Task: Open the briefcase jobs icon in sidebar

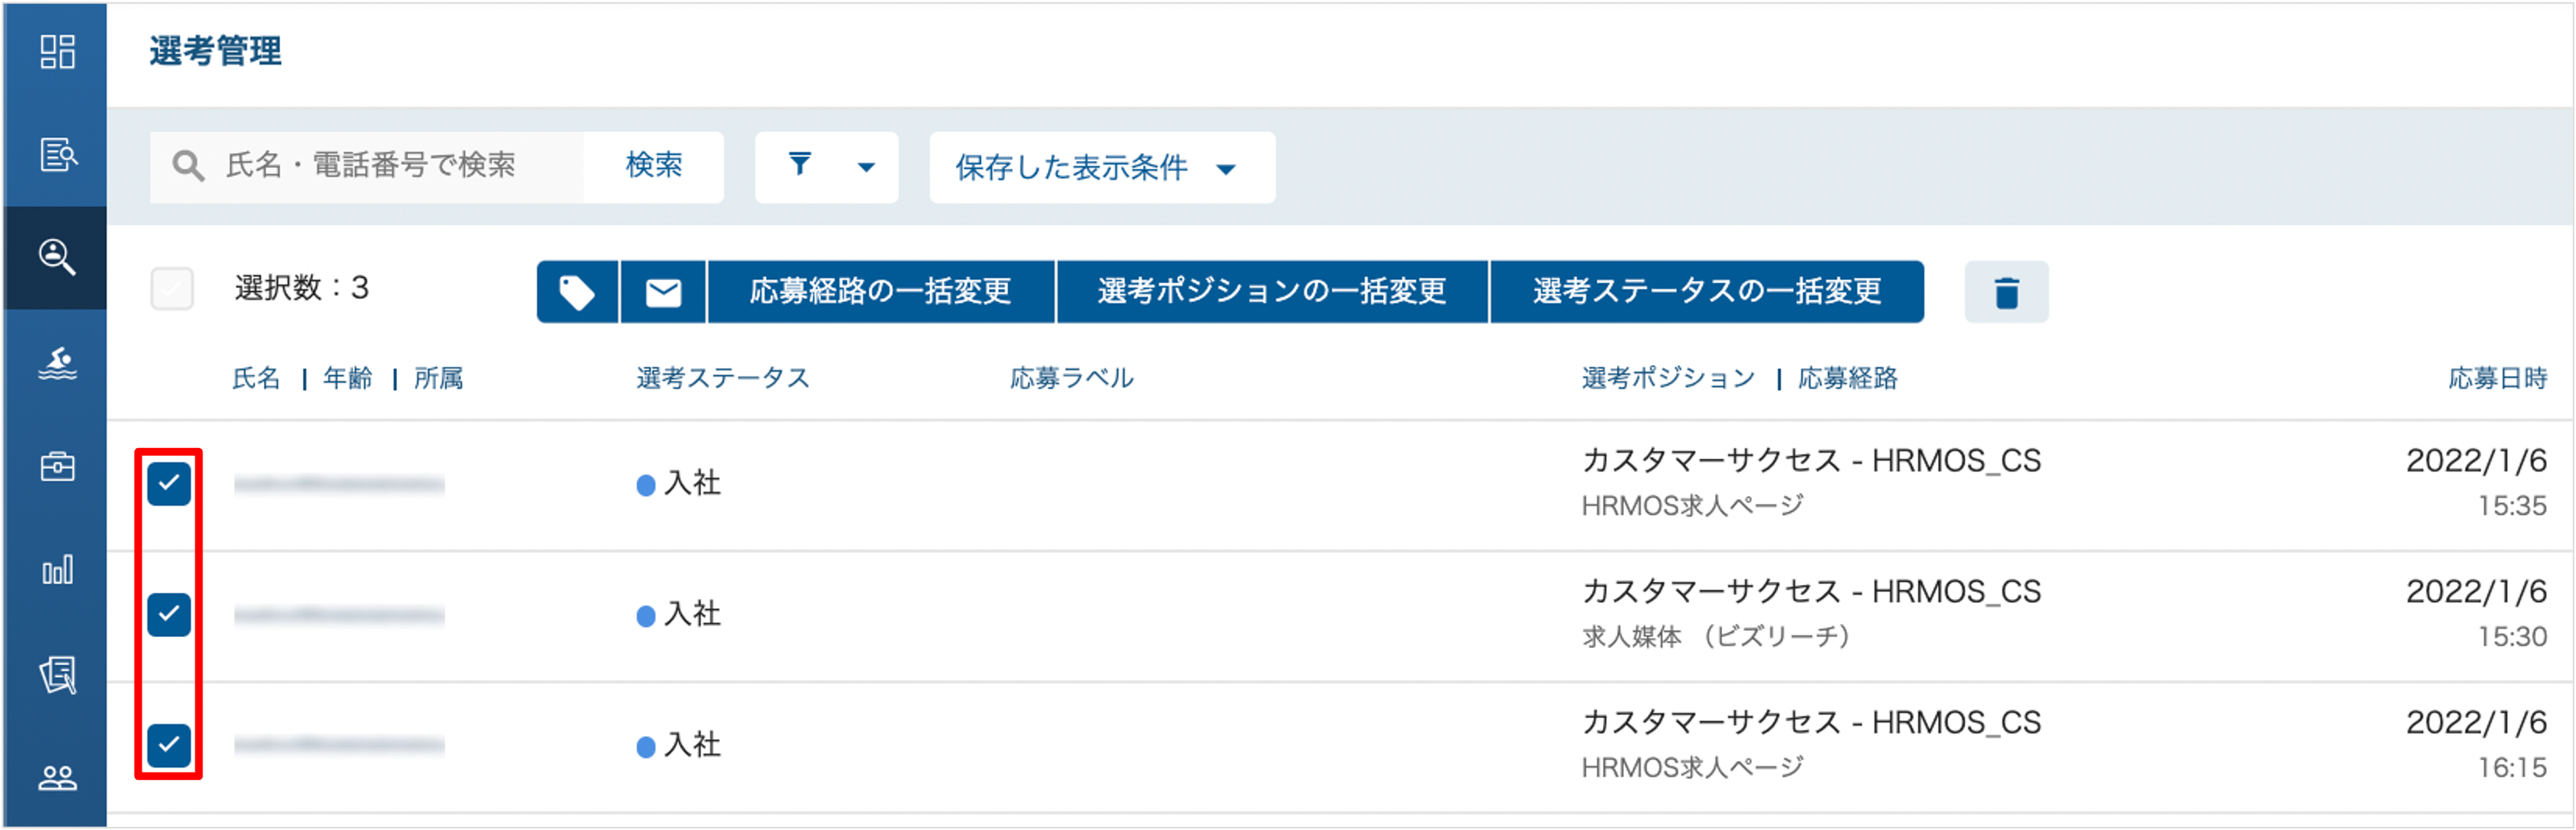Action: click(57, 467)
